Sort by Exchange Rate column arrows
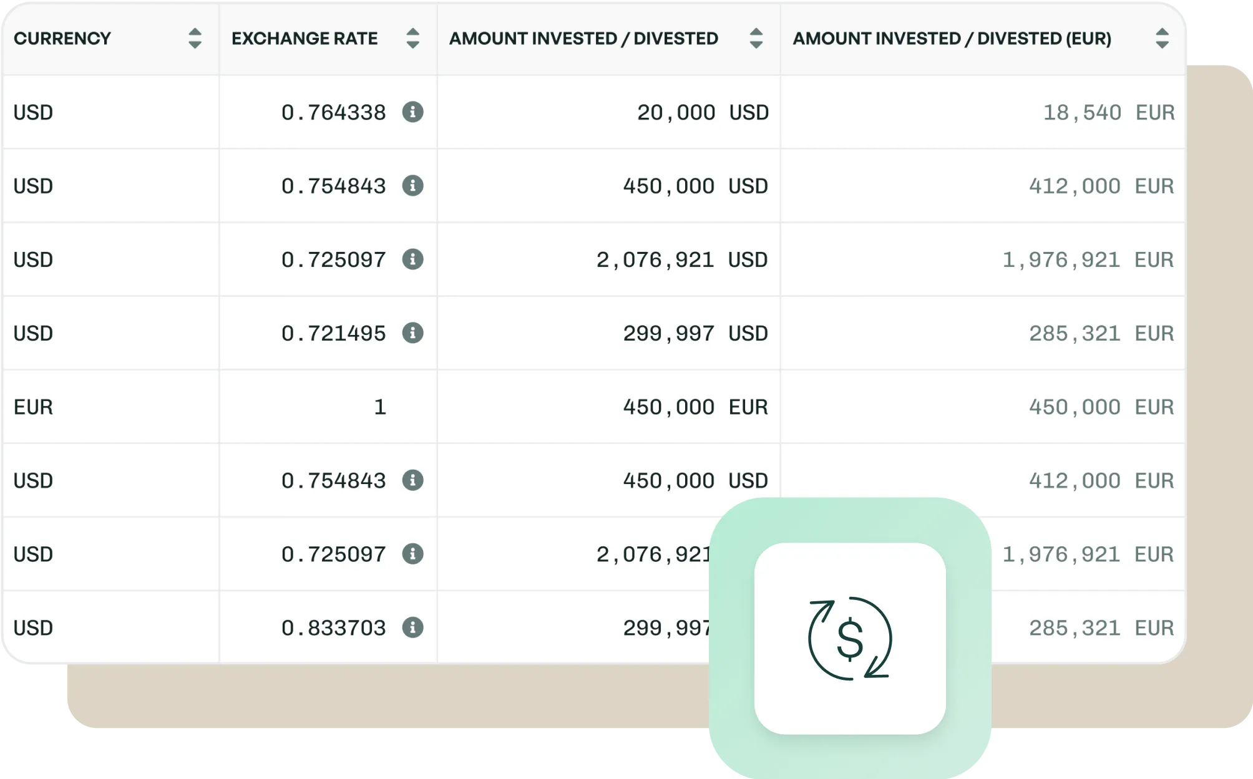1253x779 pixels. pos(412,39)
